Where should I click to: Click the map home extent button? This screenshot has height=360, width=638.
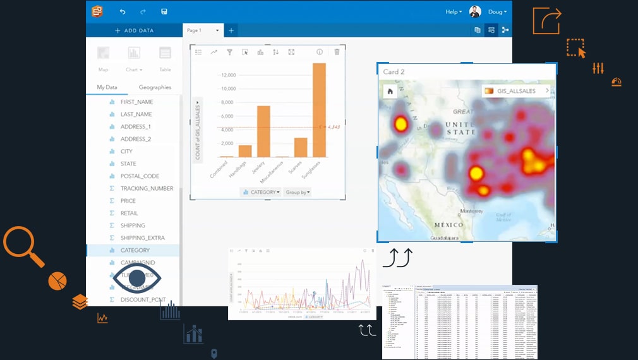coord(390,92)
